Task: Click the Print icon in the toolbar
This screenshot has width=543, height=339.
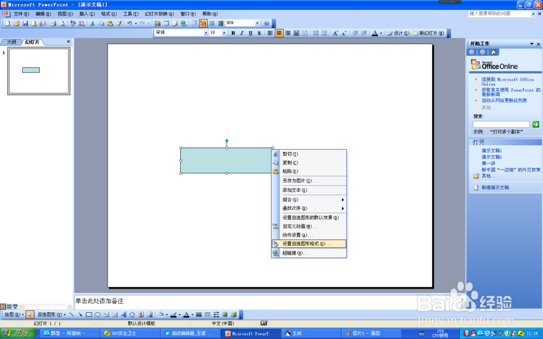Action: [53, 23]
